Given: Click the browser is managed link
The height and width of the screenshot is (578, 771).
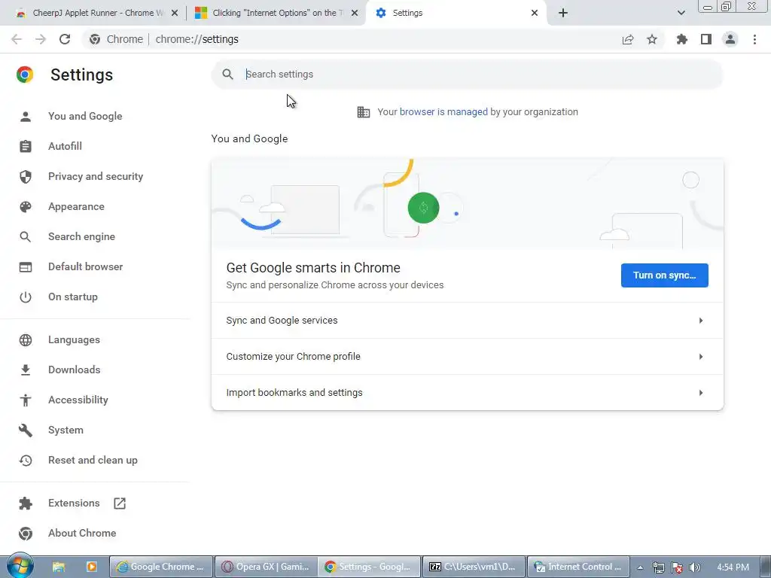Looking at the screenshot, I should 443,112.
